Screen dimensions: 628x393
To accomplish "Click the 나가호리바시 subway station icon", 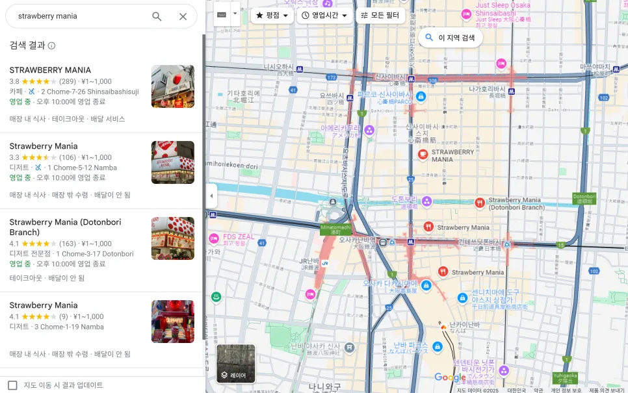I will [511, 92].
